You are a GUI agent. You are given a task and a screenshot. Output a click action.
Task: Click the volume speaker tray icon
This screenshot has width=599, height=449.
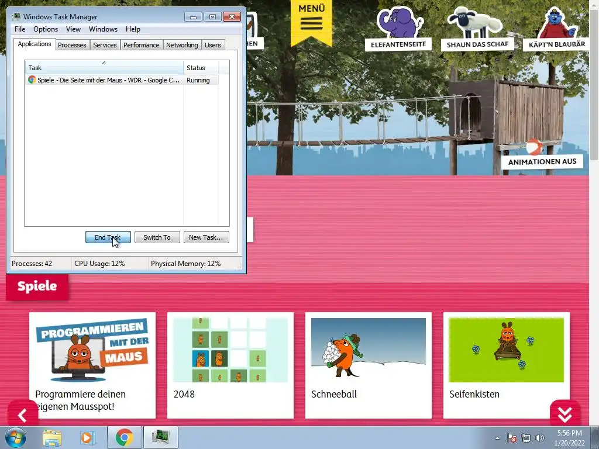pos(540,438)
